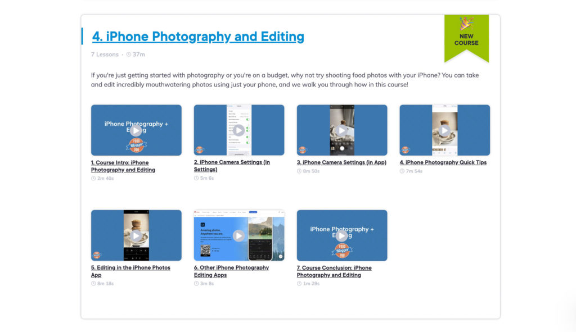Click the '7m 54s' duration text

(414, 171)
